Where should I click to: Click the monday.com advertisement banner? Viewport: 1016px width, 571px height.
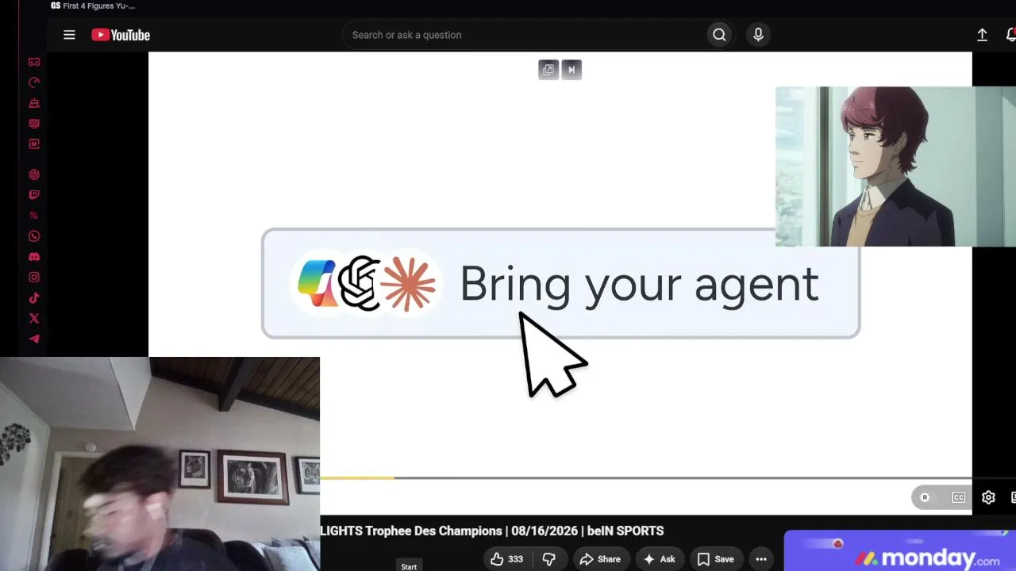point(900,551)
